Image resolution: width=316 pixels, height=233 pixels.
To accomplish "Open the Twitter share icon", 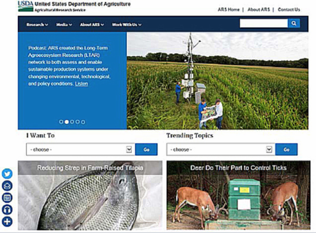I will [x=7, y=174].
